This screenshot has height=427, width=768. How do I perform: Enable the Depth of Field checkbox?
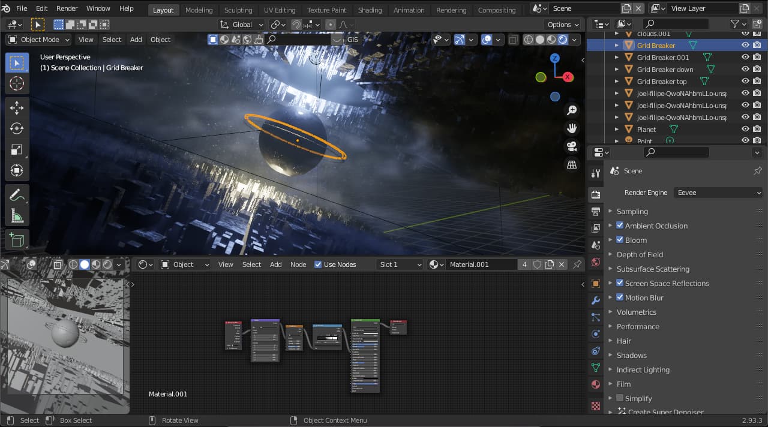(x=620, y=254)
